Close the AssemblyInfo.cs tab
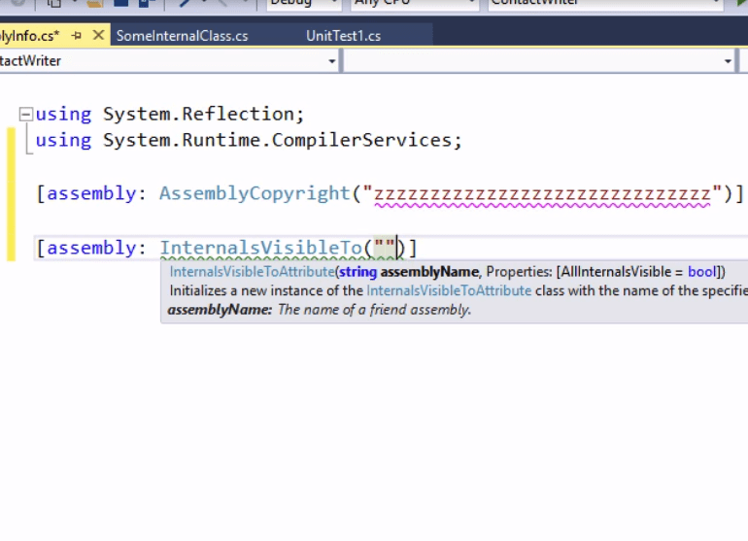Viewport: 748px width, 541px height. pos(98,35)
